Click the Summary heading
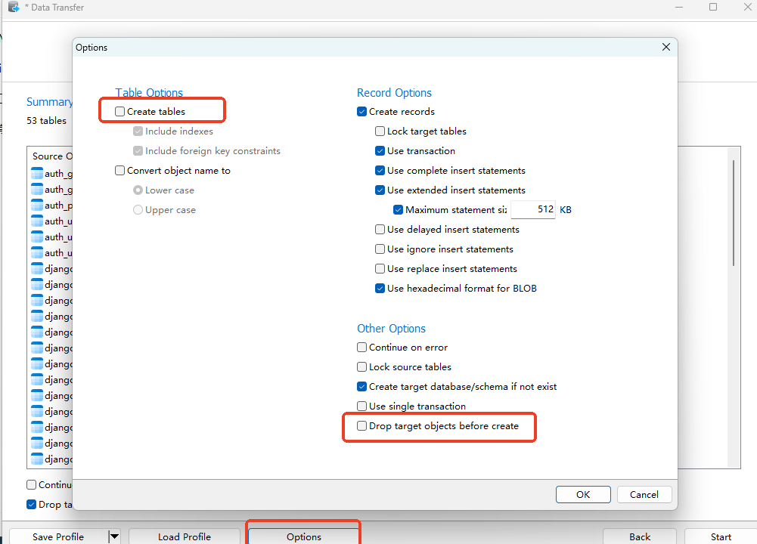This screenshot has height=544, width=757. (x=49, y=102)
